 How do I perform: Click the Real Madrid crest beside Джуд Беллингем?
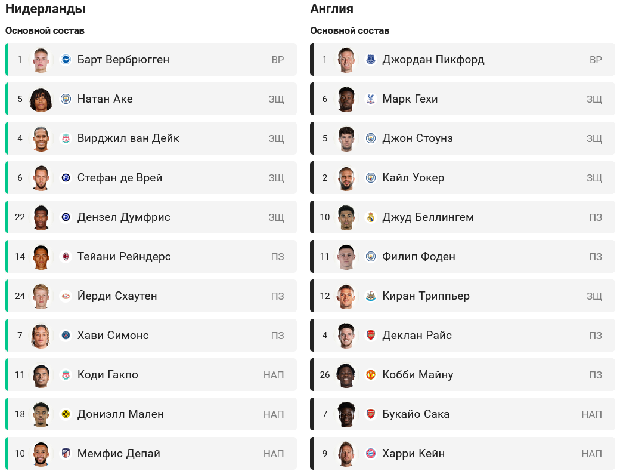[371, 217]
